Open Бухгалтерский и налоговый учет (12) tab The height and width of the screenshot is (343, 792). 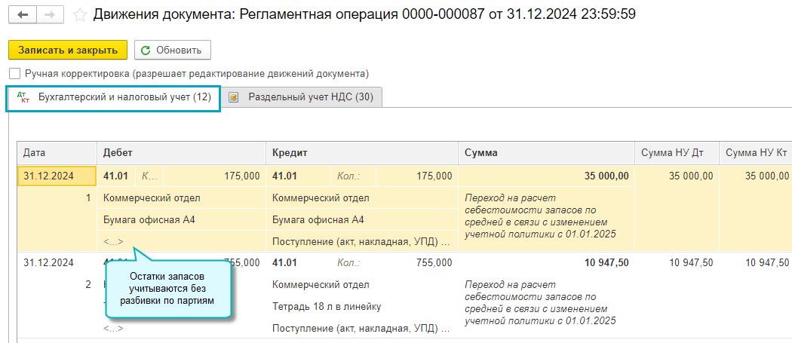pyautogui.click(x=124, y=97)
